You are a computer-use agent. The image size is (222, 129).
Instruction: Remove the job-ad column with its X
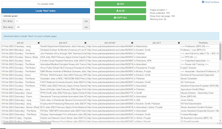point(39,43)
